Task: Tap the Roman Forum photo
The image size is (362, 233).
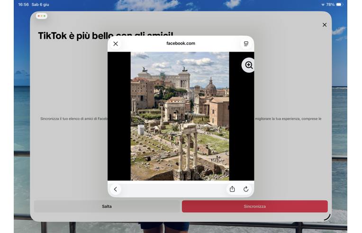Action: point(180,116)
